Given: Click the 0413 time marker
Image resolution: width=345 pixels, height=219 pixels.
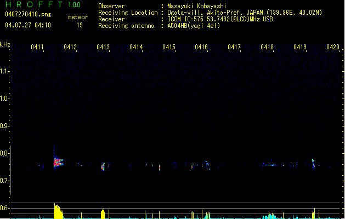Looking at the screenshot, I should click(103, 47).
